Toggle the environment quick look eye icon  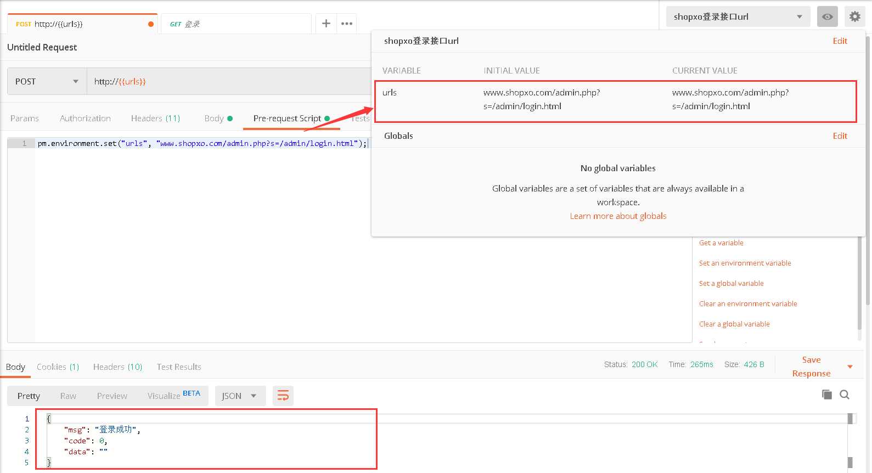pyautogui.click(x=827, y=16)
